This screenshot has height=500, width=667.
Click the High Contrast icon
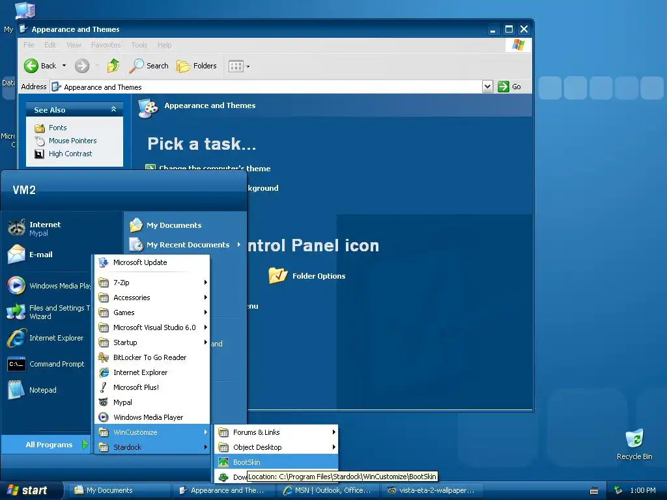pos(39,154)
